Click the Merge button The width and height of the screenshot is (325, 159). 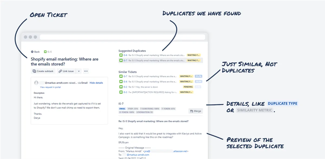click(196, 111)
